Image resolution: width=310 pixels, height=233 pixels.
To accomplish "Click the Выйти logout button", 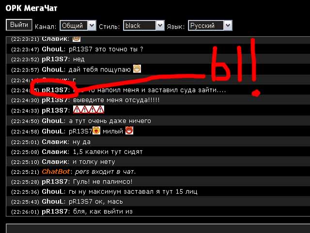I will point(19,25).
